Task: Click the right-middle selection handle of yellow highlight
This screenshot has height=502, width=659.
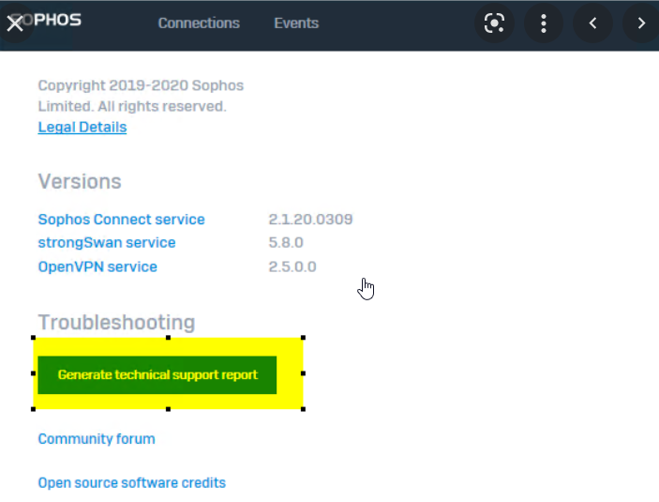Action: coord(303,373)
